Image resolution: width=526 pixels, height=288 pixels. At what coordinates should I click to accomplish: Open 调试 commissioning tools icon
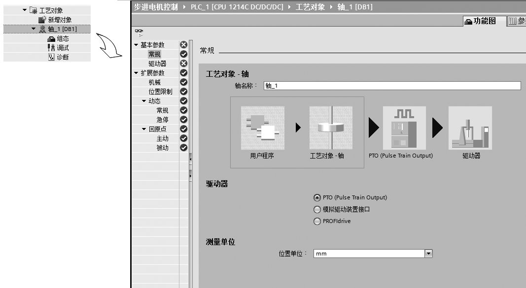pos(51,48)
